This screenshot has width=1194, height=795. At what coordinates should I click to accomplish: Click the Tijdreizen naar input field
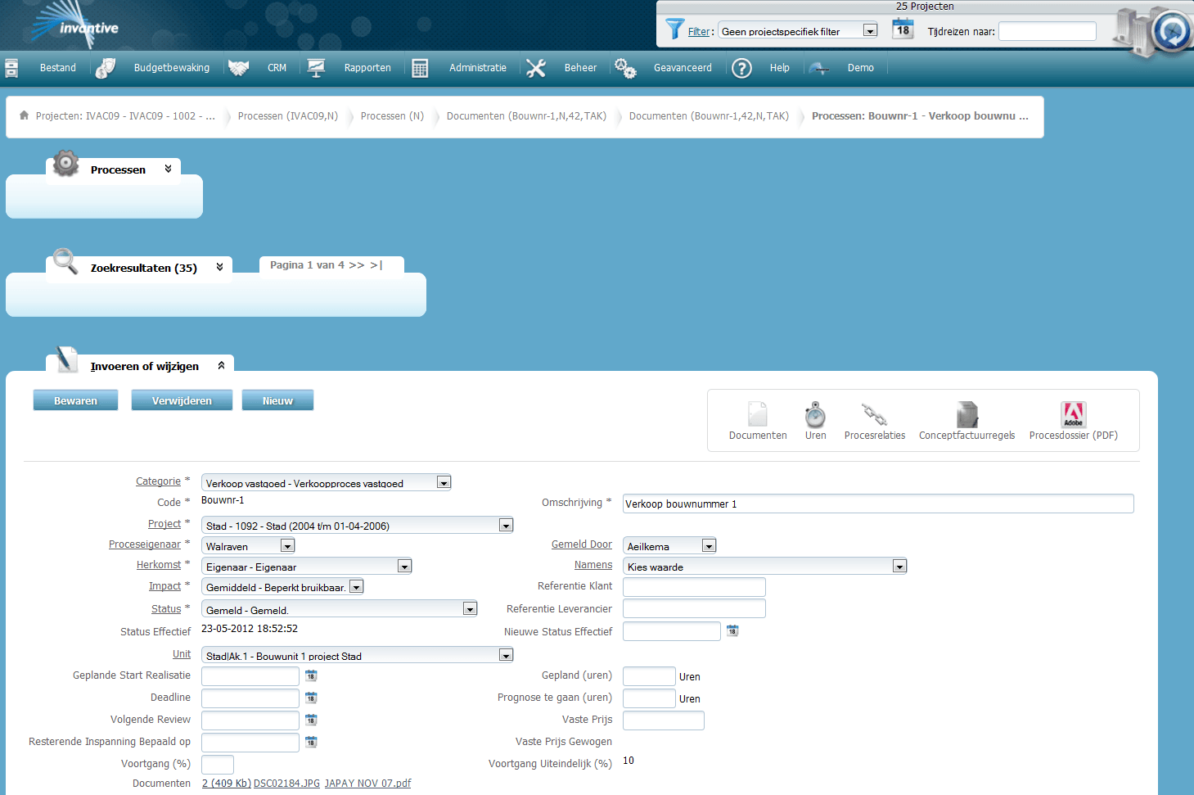1048,31
